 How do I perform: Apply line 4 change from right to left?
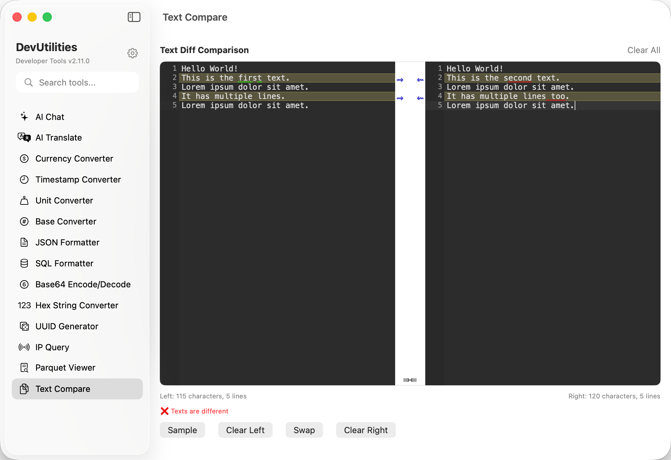pos(420,98)
